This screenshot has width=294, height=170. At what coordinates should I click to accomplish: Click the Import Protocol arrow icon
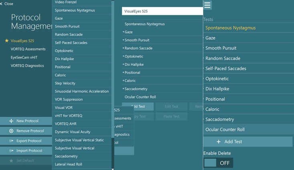(x=11, y=151)
